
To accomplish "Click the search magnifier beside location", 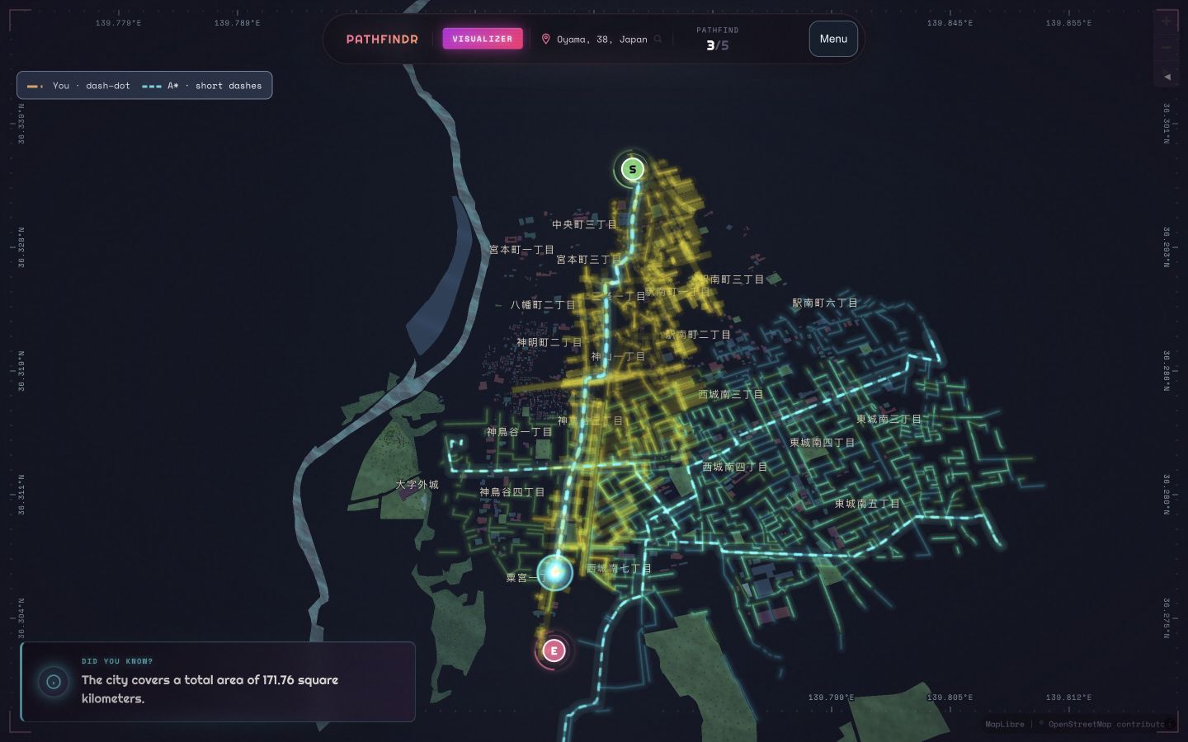I will point(658,39).
